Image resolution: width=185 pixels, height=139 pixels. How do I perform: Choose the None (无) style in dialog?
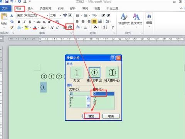click(77, 72)
